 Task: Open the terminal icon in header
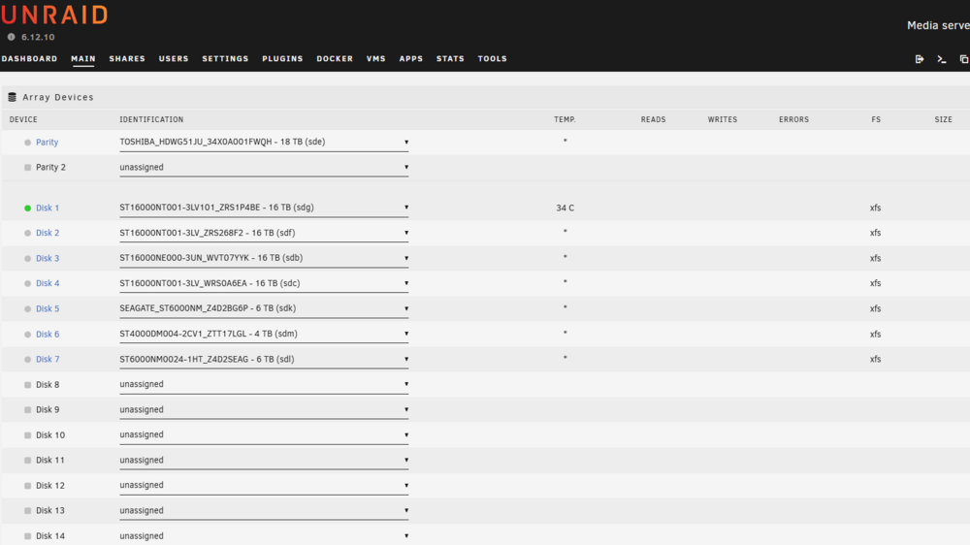[x=942, y=59]
